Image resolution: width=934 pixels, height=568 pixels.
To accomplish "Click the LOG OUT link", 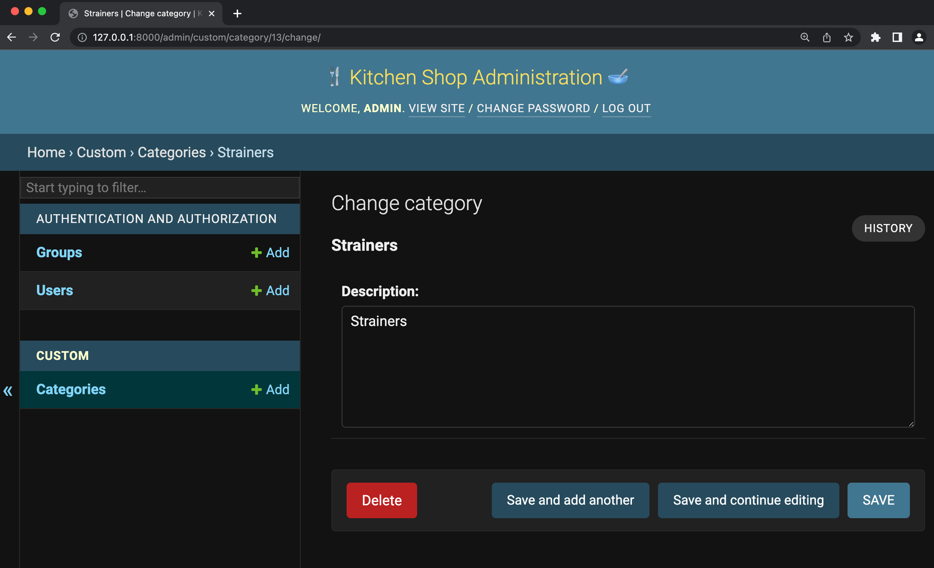I will pyautogui.click(x=626, y=108).
